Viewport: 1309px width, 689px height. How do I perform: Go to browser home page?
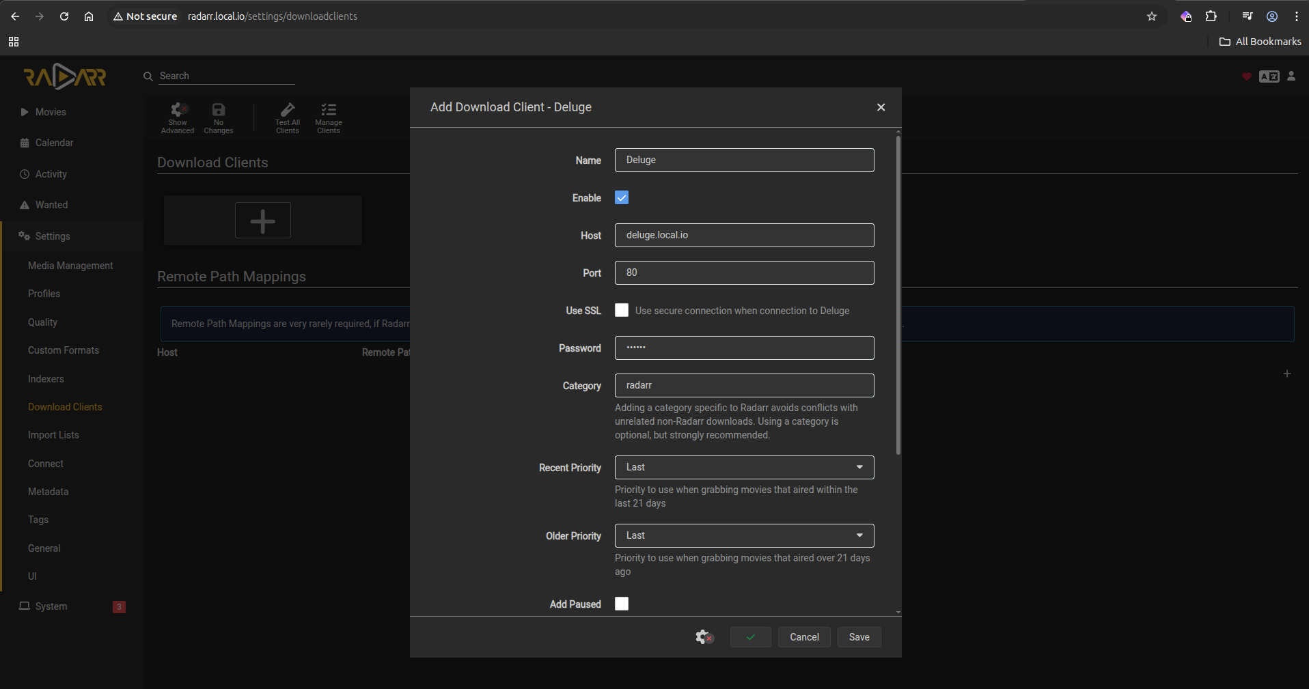click(x=89, y=16)
